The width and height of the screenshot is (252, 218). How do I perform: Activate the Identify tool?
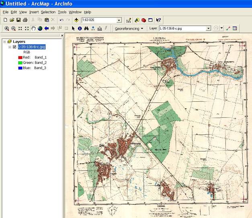80,29
